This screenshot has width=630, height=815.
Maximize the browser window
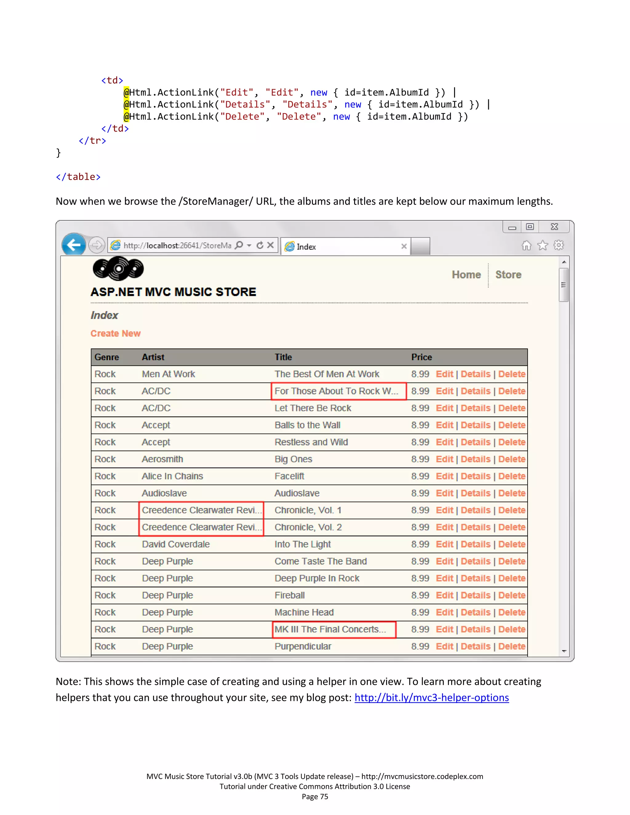click(530, 227)
